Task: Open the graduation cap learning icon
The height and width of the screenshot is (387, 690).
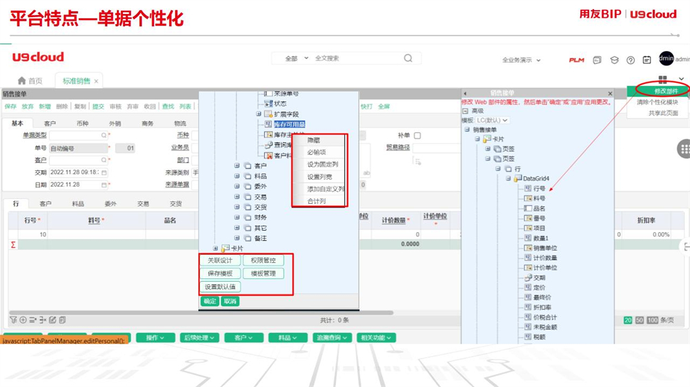Action: pyautogui.click(x=614, y=60)
